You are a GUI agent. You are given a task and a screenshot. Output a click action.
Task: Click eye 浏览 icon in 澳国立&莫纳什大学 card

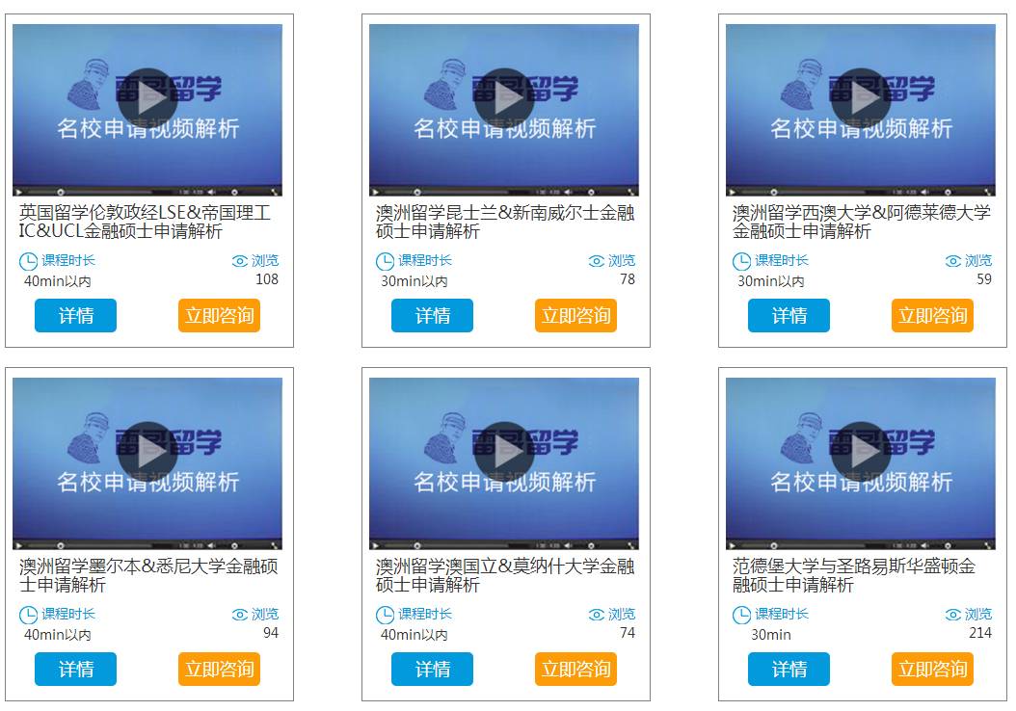596,615
